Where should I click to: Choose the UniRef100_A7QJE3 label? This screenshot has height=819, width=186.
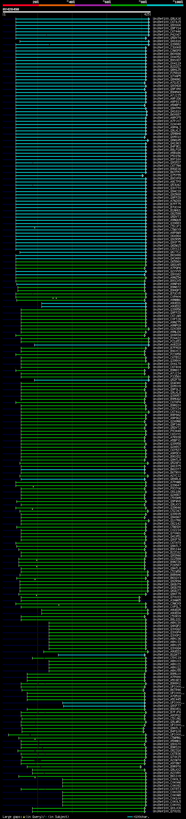tap(167, 83)
